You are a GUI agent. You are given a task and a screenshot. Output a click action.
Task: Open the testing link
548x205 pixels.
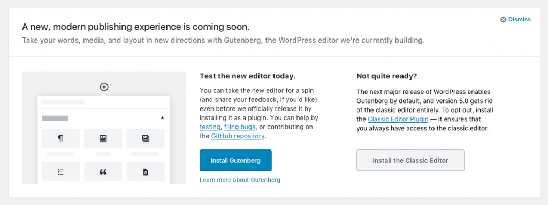tap(210, 127)
